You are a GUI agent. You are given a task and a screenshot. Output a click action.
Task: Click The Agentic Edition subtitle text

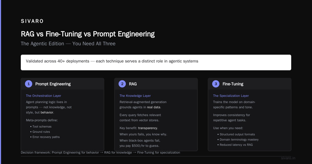(x=68, y=44)
